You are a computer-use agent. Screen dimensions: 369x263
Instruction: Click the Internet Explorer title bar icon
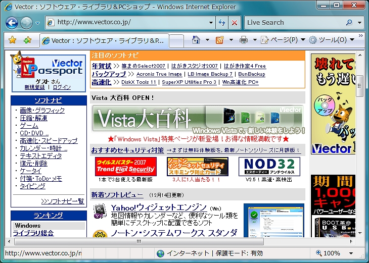tap(8, 7)
